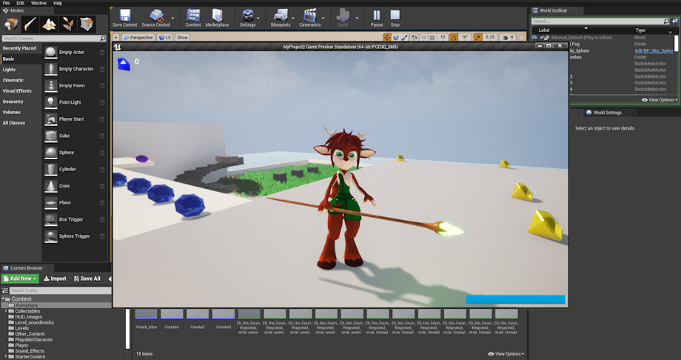Select the Foliage mode plant icon
This screenshot has width=681, height=360.
pyautogui.click(x=68, y=24)
